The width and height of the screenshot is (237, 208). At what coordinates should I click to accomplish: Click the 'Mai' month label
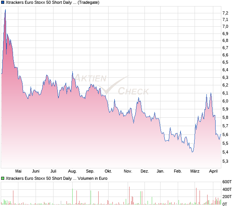tap(18, 171)
